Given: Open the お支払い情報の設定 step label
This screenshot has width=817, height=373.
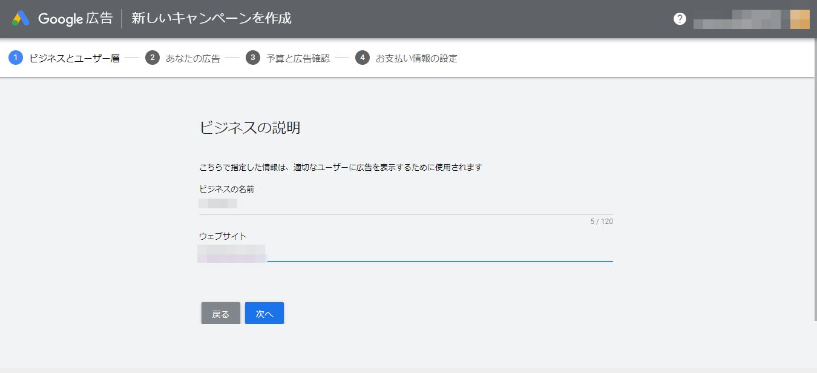Looking at the screenshot, I should tap(416, 59).
